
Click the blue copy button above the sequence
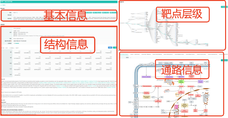click(110, 47)
